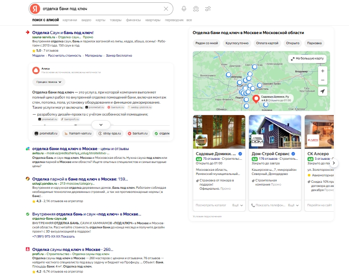The height and width of the screenshot is (279, 349).
Task: Open 'Ещё' dropdown on Садовые Домики card
Action: [237, 205]
